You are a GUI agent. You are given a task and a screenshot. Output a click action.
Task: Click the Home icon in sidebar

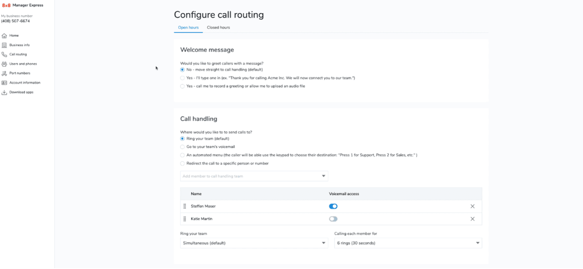4,36
